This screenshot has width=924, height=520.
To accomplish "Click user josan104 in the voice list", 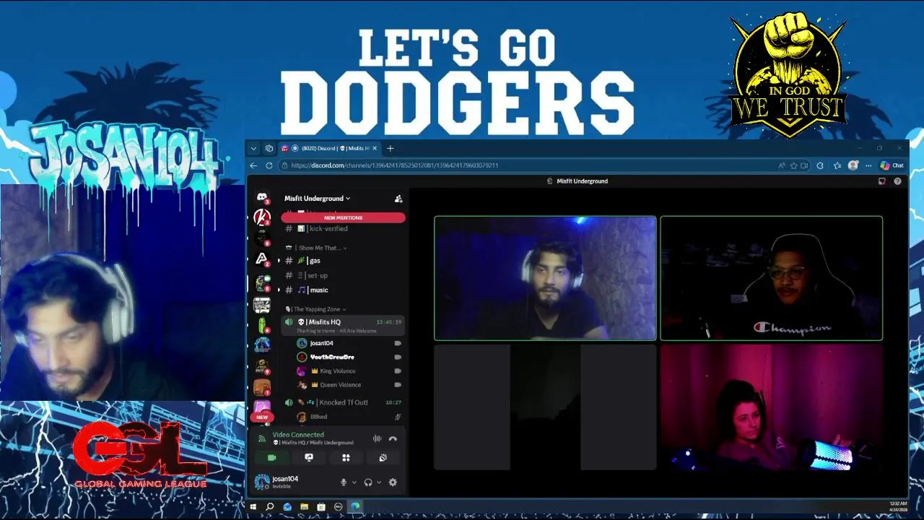I will 349,343.
